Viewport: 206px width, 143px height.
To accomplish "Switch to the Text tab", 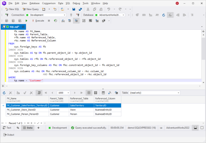I will point(7,128).
